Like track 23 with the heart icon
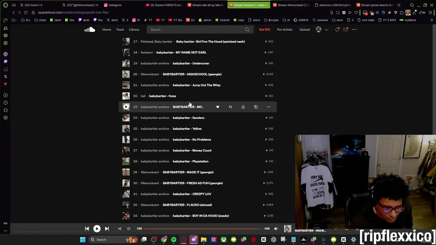The height and width of the screenshot is (245, 436). click(x=218, y=107)
